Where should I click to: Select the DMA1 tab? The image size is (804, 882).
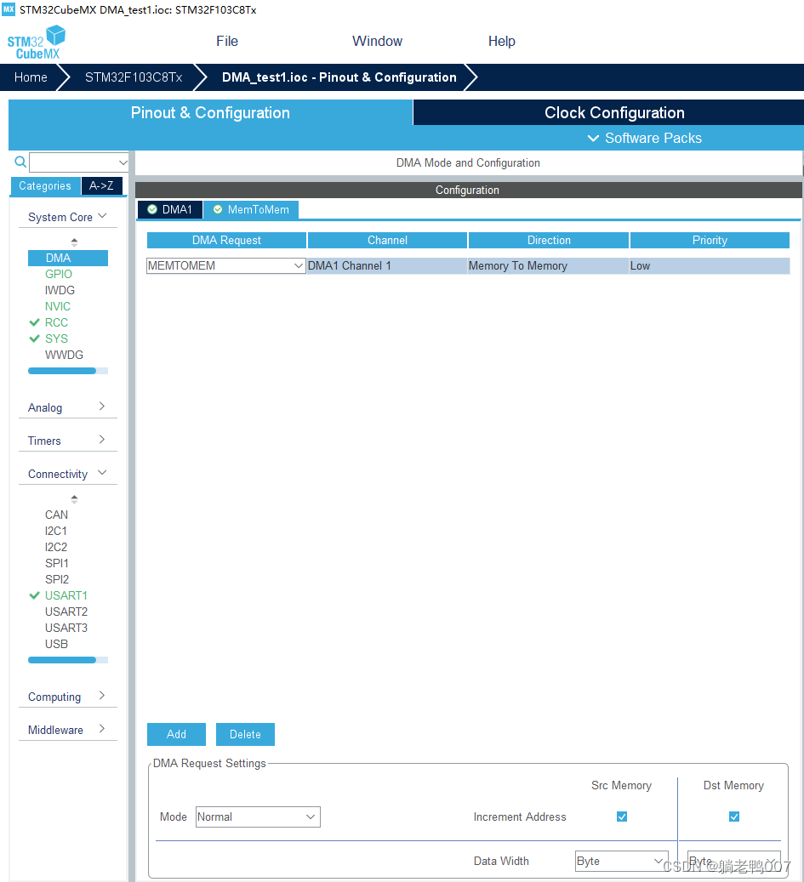[x=170, y=210]
